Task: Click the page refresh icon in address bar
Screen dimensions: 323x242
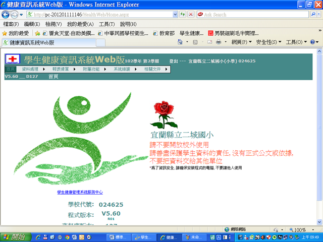Action: tap(183, 15)
